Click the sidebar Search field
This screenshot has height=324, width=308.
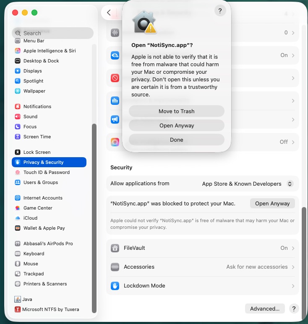[x=52, y=33]
